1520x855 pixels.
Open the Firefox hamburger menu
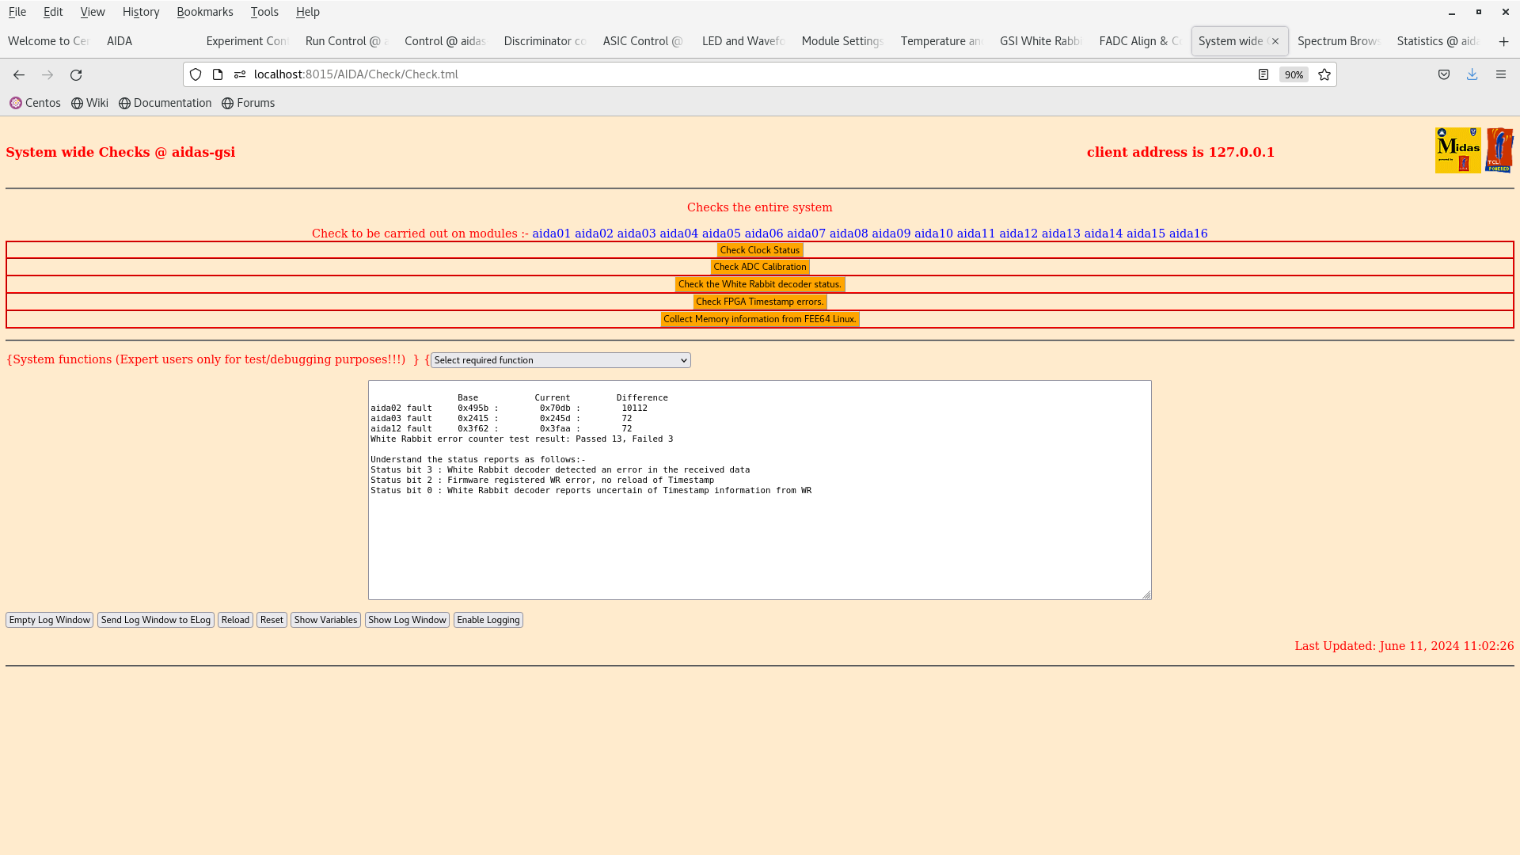point(1501,74)
